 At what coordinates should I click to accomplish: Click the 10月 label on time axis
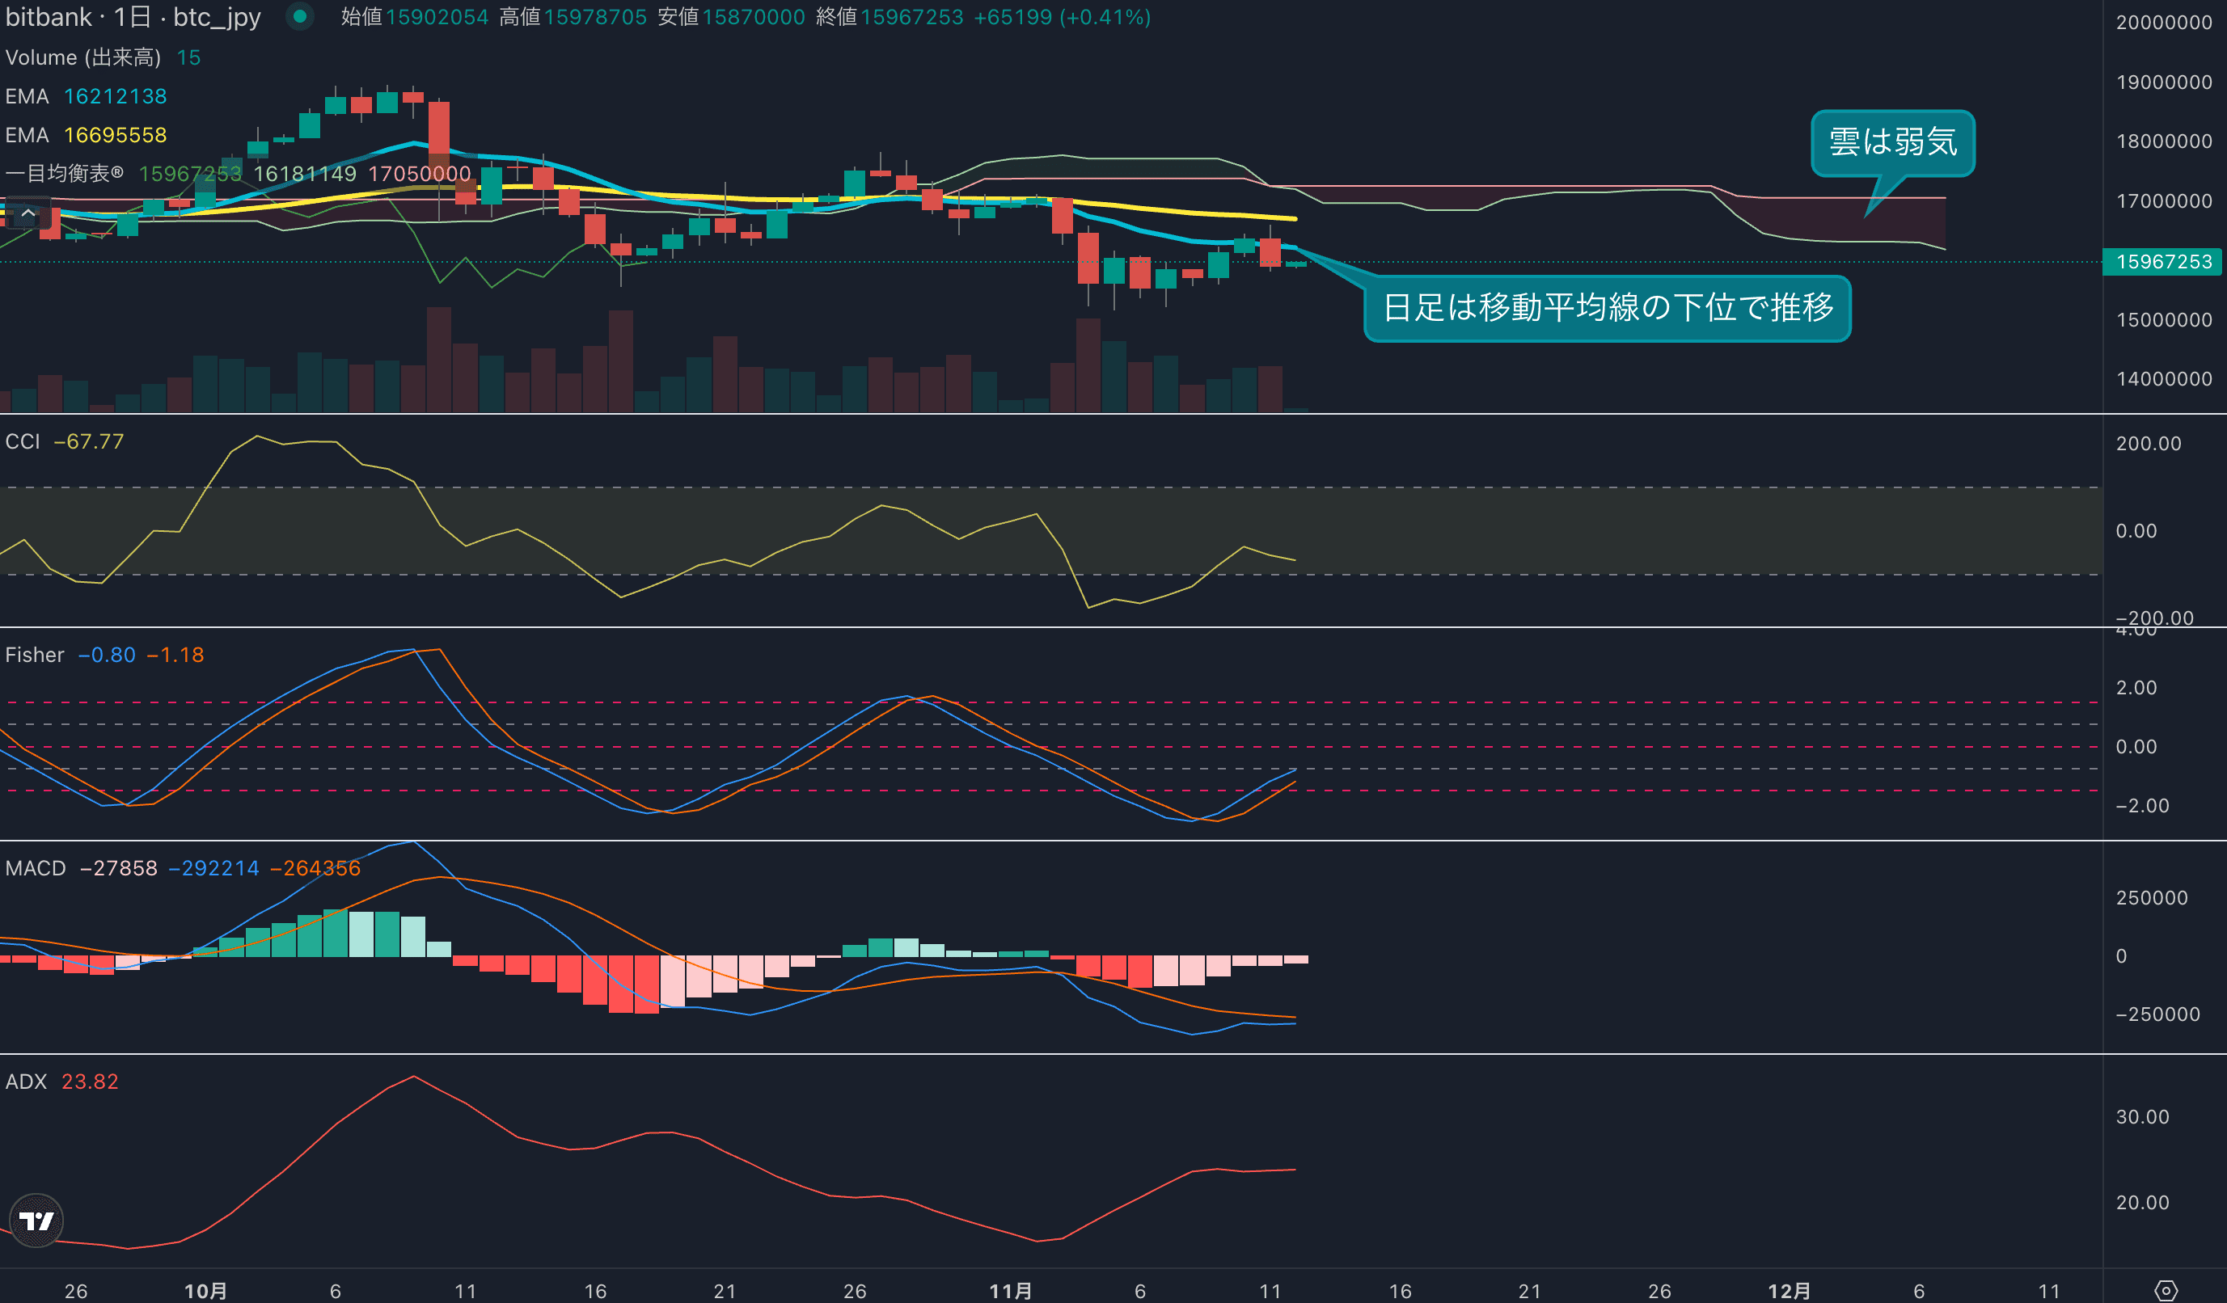click(206, 1291)
